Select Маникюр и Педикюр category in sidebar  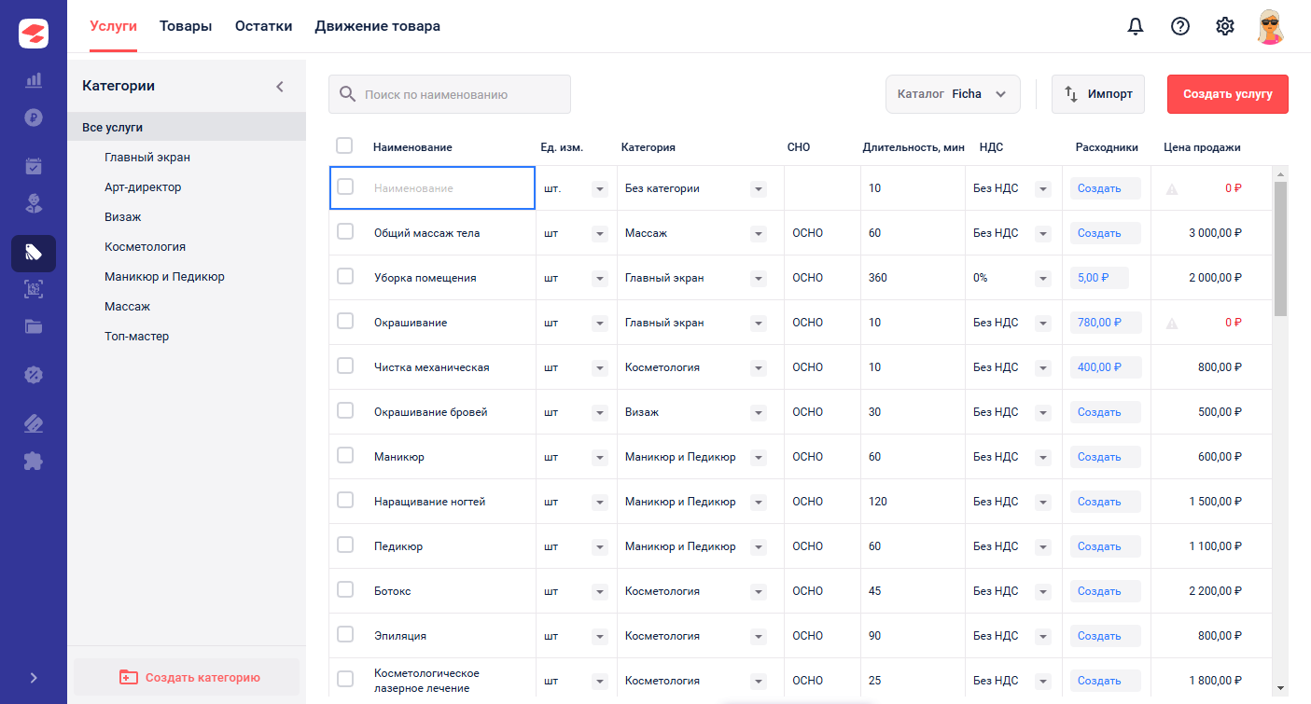pos(164,277)
